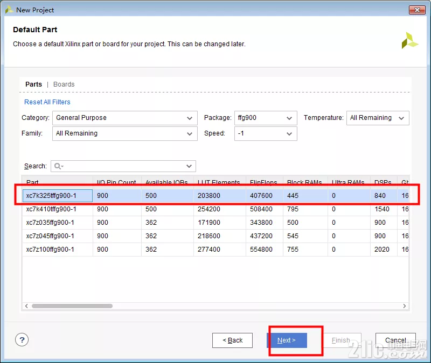Viewport: 431px width, 363px height.
Task: Open the Speed -1 dropdown
Action: point(266,133)
